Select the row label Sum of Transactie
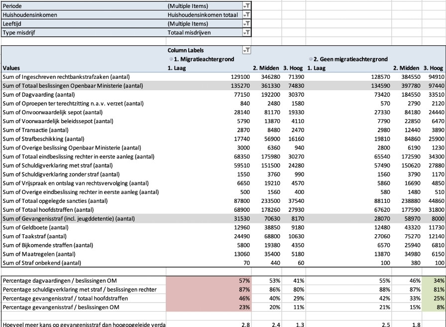 click(84, 130)
